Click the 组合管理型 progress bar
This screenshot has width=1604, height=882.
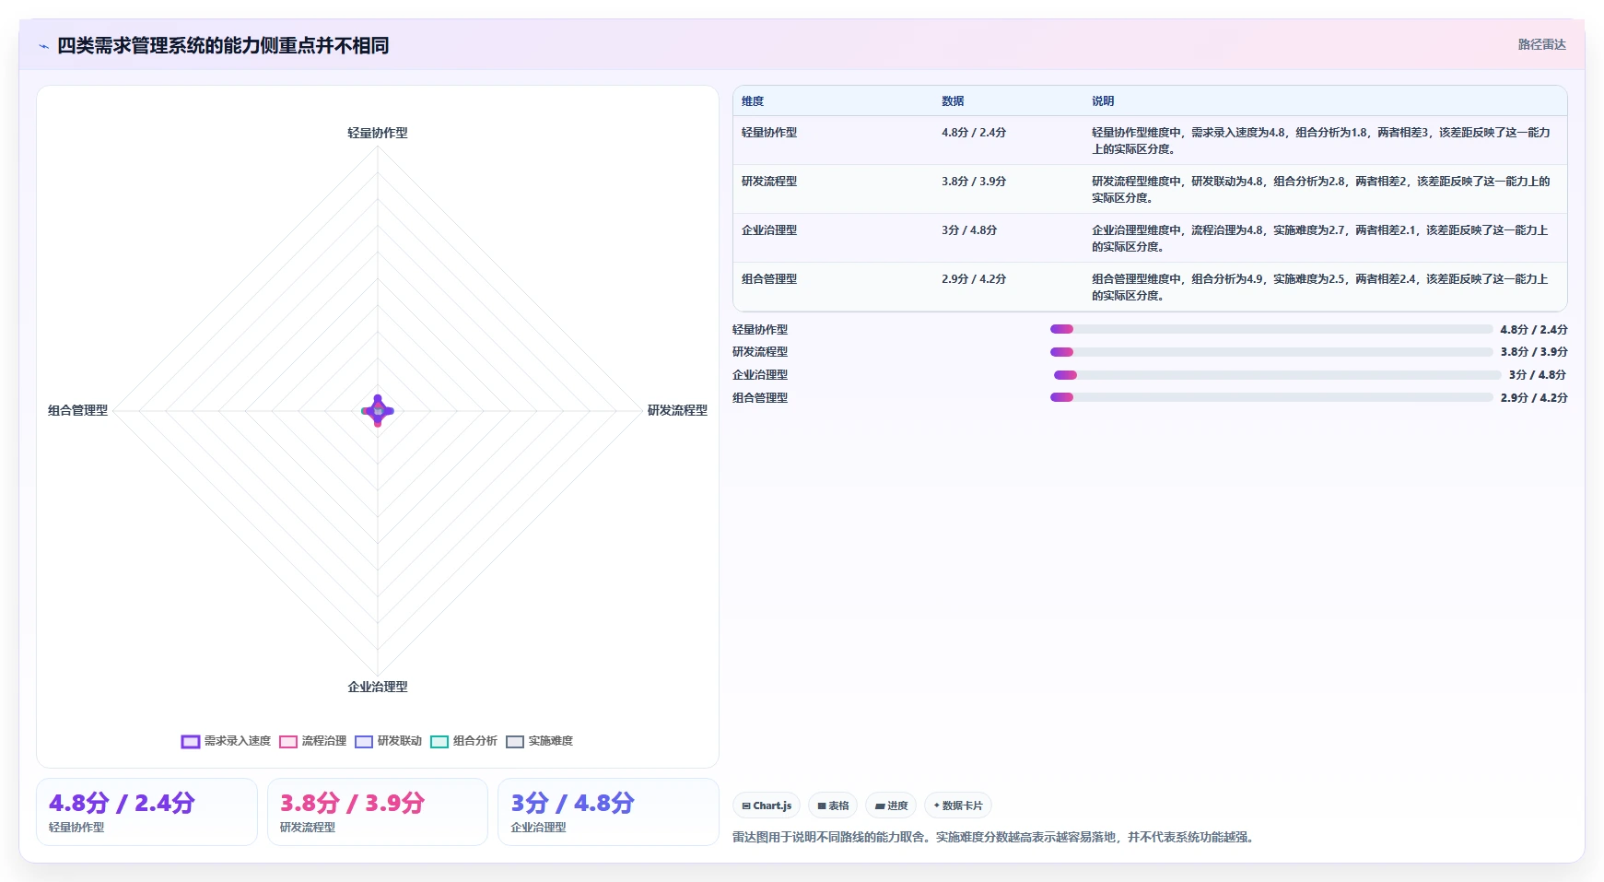[1271, 397]
